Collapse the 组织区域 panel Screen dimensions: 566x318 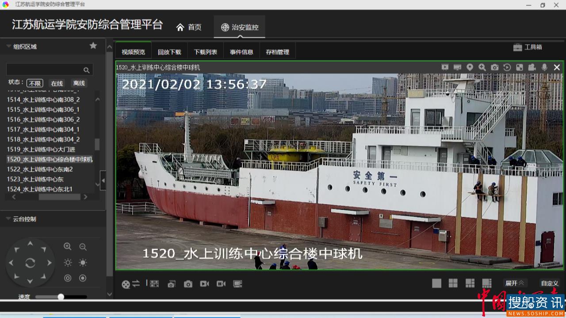pos(8,46)
